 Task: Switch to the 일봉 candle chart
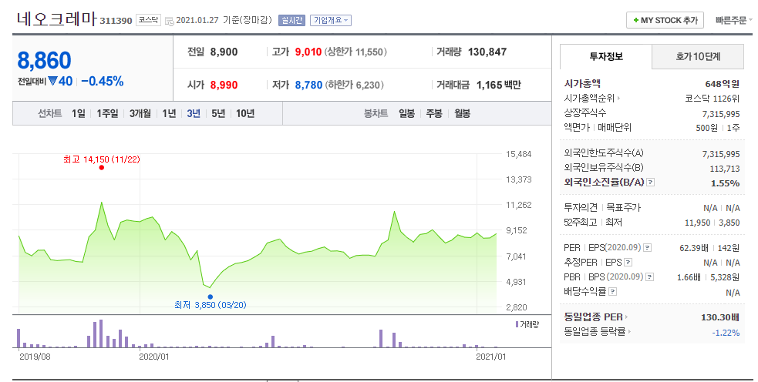pyautogui.click(x=406, y=113)
